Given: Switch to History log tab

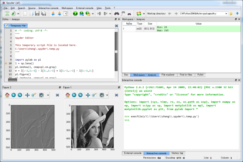Looking at the screenshot, I should [x=177, y=153].
